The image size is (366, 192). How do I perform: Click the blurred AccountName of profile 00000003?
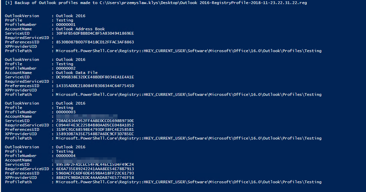87,116
